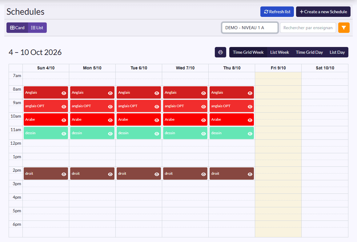
Task: Select the Sunday Anglais event title
Action: tap(31, 92)
